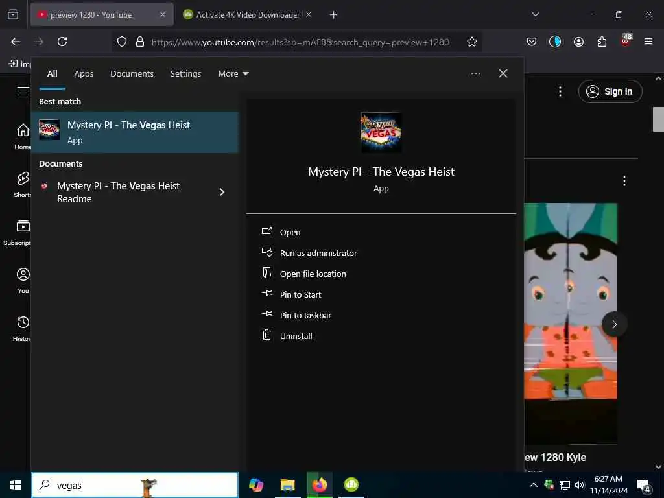
Task: Choose Uninstall for the Vegas Heist app
Action: click(296, 337)
